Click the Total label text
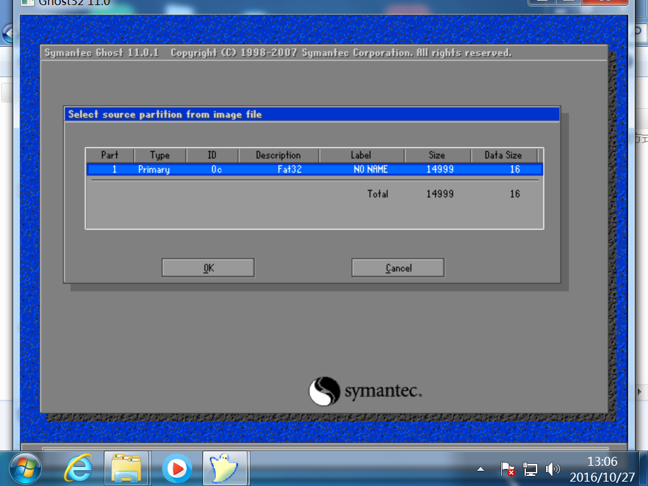This screenshot has height=486, width=648. (378, 194)
